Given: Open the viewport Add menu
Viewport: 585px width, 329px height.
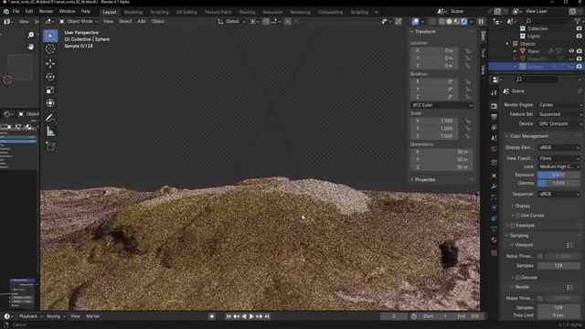Looking at the screenshot, I should 142,22.
